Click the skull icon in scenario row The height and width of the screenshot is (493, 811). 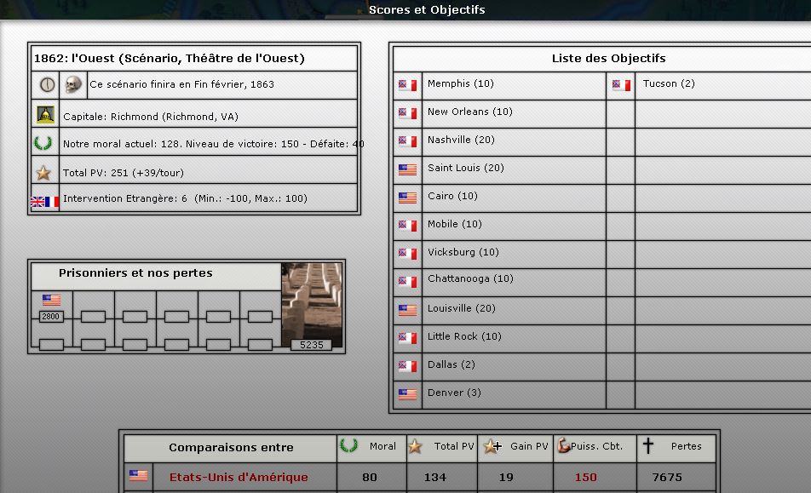[x=73, y=84]
